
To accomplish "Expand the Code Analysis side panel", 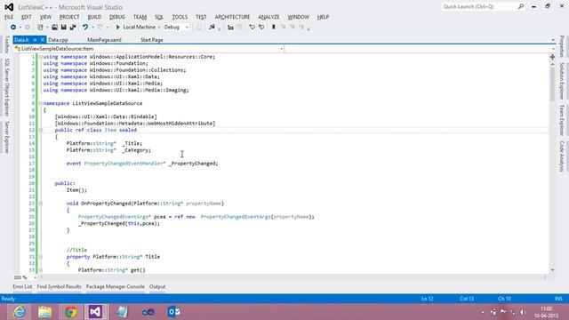I will 562,156.
